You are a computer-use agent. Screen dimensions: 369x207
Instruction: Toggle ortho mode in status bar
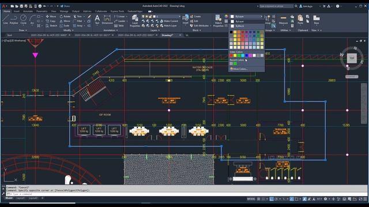pyautogui.click(x=272, y=199)
